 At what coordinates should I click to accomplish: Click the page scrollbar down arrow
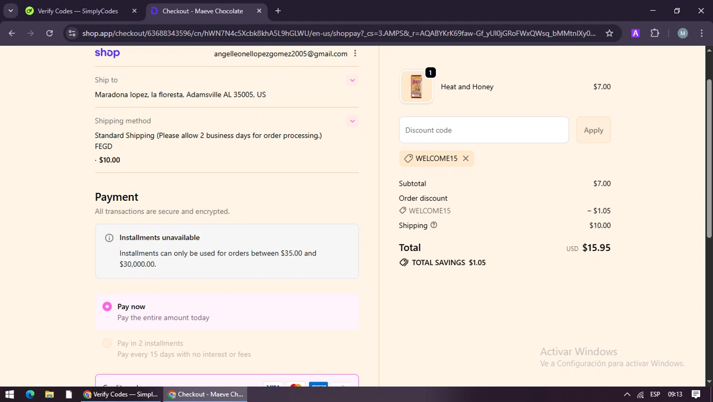point(709,382)
